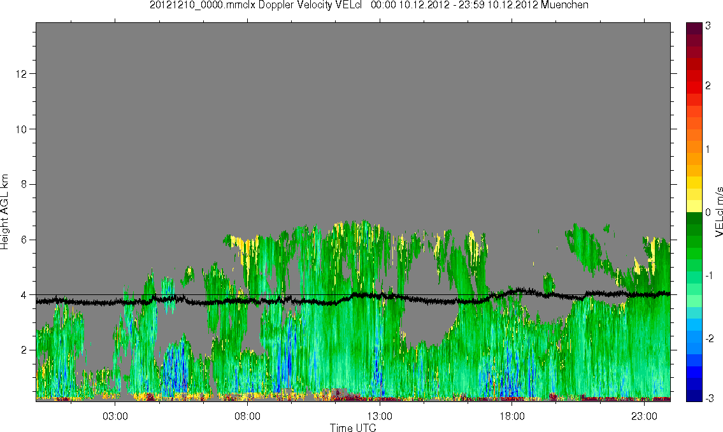Viewport: 723px width, 432px height.
Task: Click the black jagged line across the plot
Action: [x=353, y=298]
